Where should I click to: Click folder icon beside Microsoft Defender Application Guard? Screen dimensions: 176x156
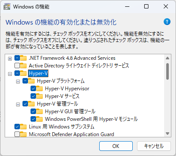click(x=23, y=134)
